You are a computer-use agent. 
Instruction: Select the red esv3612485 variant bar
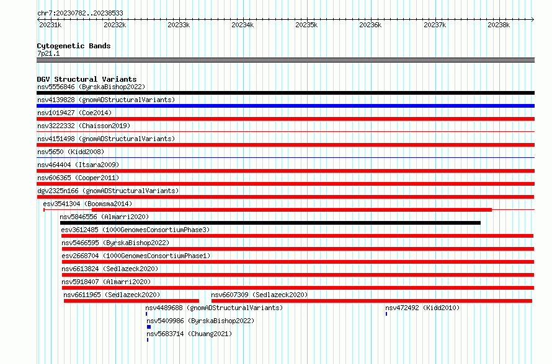click(x=298, y=236)
